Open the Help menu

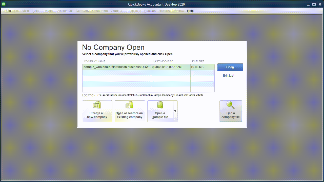tap(190, 11)
